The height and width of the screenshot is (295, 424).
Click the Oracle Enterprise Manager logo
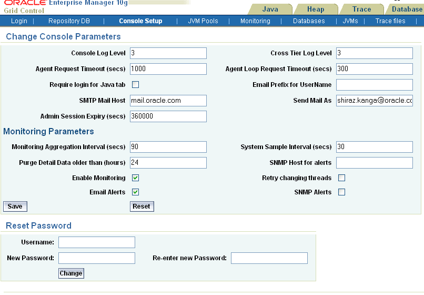pos(66,3)
